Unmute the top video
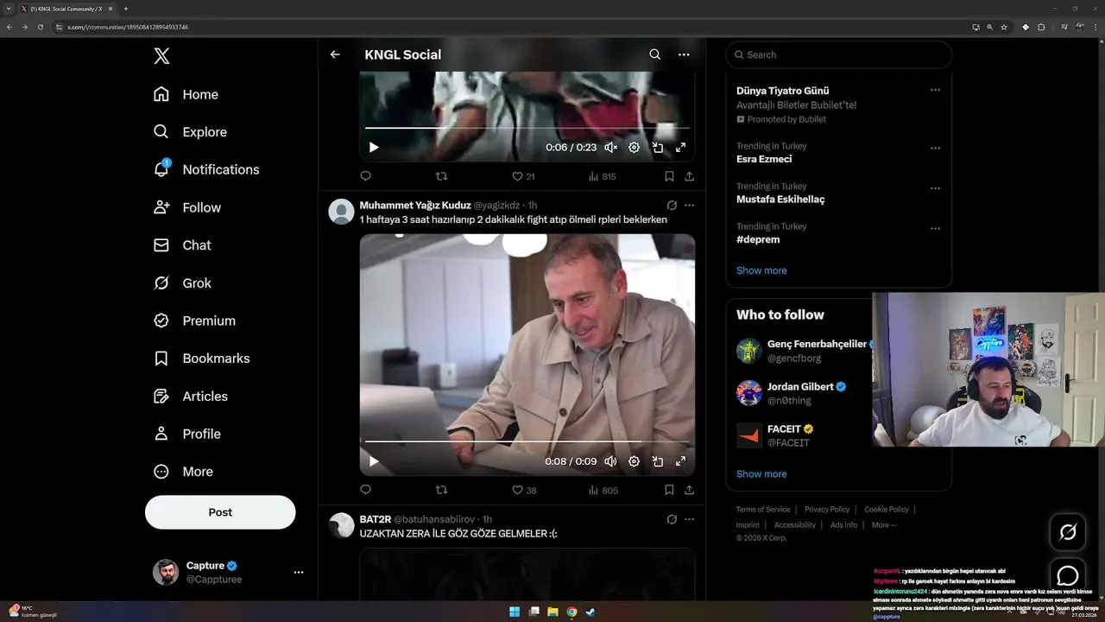The width and height of the screenshot is (1105, 622). pyautogui.click(x=610, y=148)
